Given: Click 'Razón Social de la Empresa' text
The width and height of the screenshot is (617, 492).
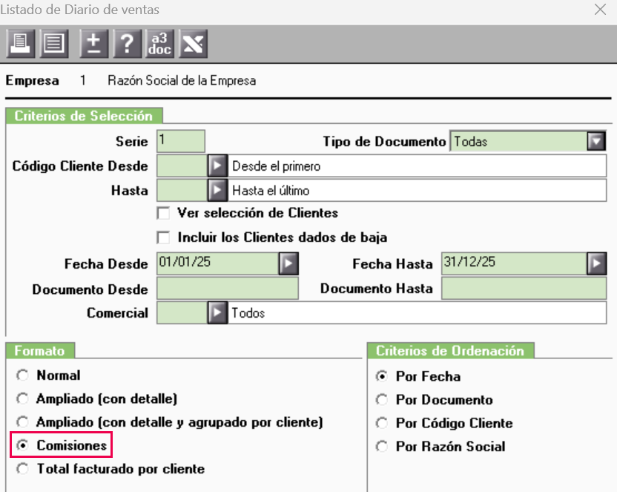Looking at the screenshot, I should pos(182,81).
